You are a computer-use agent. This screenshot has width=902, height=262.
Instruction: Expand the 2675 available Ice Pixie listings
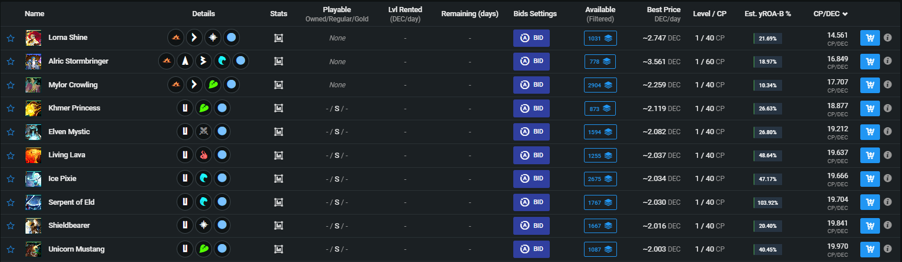[x=600, y=179]
